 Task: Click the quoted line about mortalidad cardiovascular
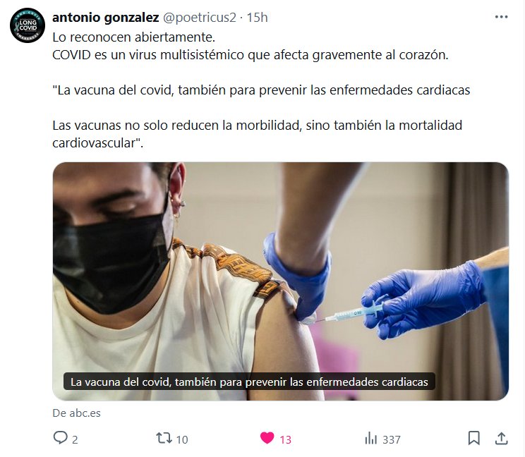(x=257, y=134)
